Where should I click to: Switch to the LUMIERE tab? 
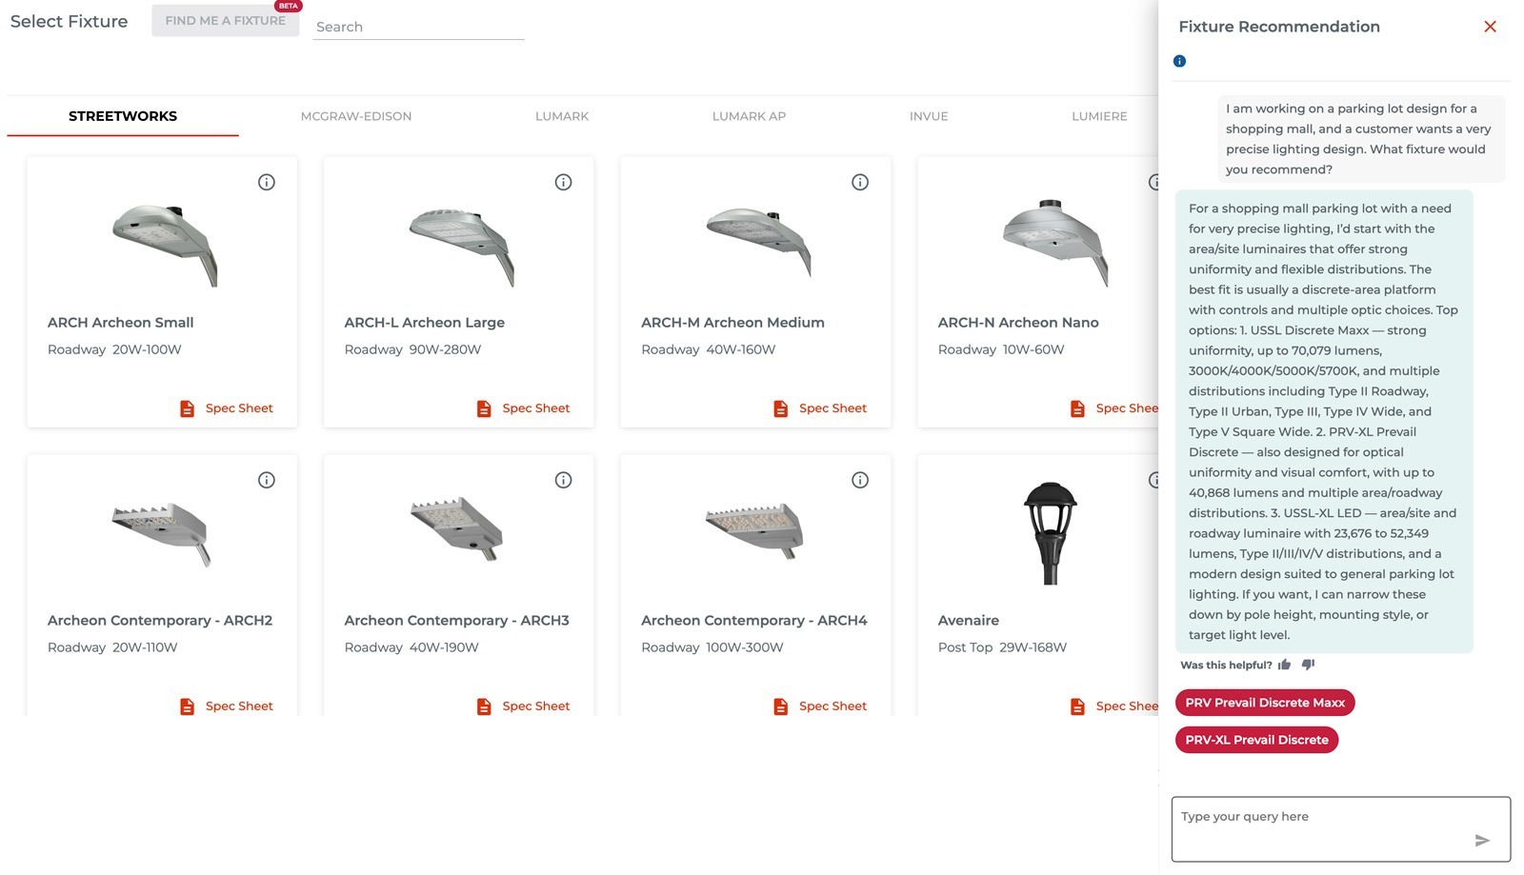point(1099,116)
